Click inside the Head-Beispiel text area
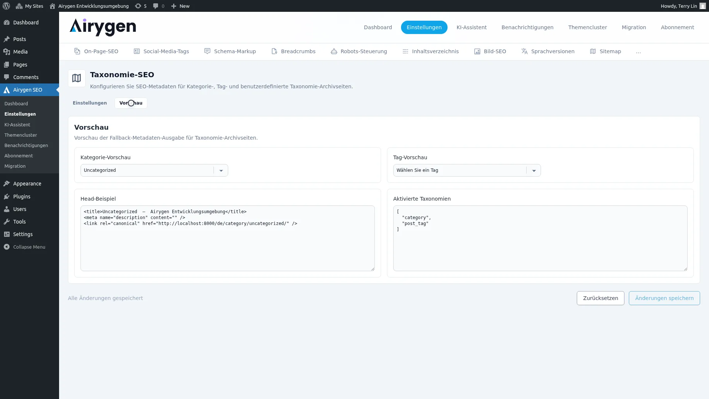Viewport: 709px width, 399px height. (x=227, y=238)
